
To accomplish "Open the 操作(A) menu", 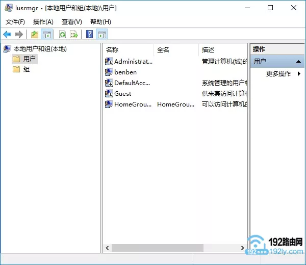I will point(43,21).
